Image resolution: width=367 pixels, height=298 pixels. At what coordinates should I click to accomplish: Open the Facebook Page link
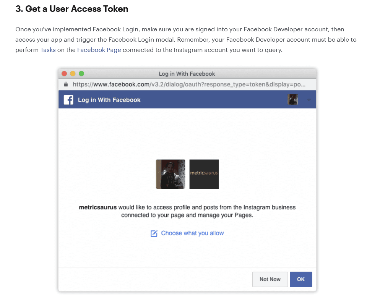pyautogui.click(x=99, y=50)
